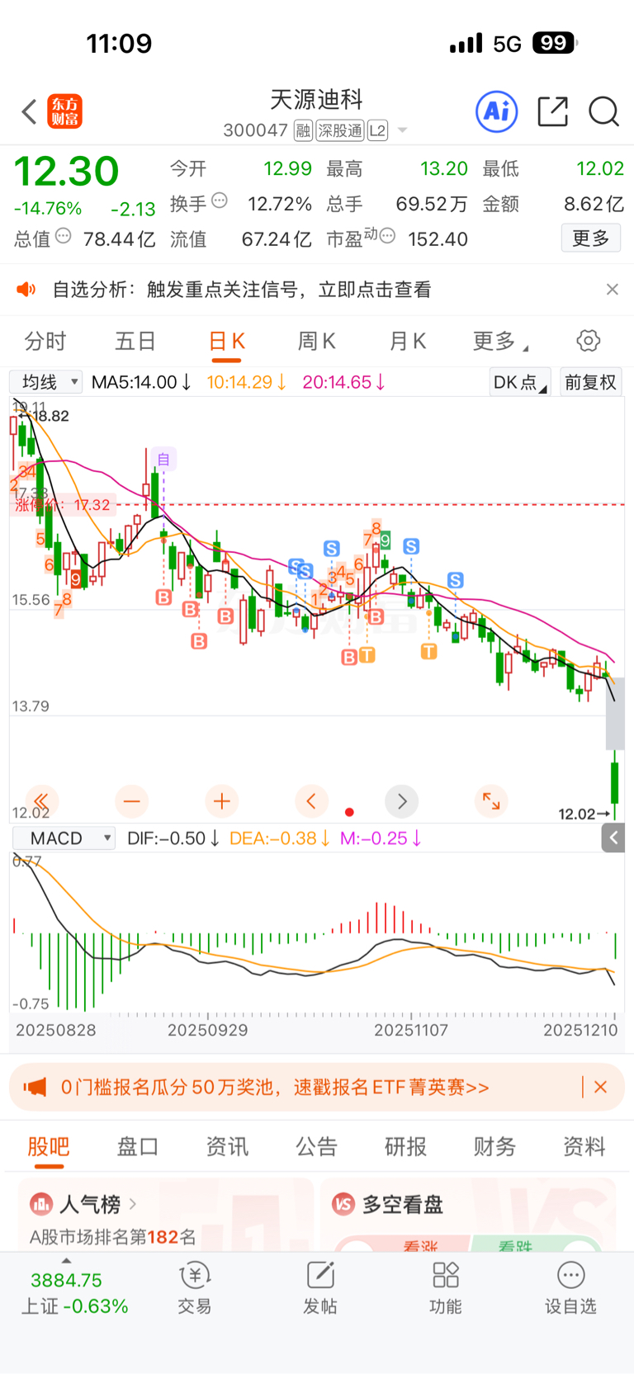Viewport: 634px width, 1374px height.
Task: Open the 多空看盘 card
Action: (x=468, y=1215)
